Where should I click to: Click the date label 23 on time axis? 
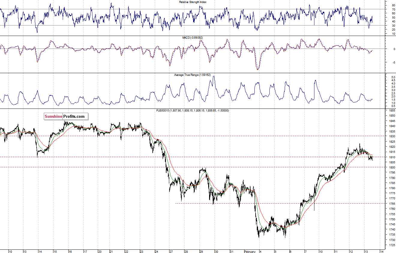(x=142, y=251)
